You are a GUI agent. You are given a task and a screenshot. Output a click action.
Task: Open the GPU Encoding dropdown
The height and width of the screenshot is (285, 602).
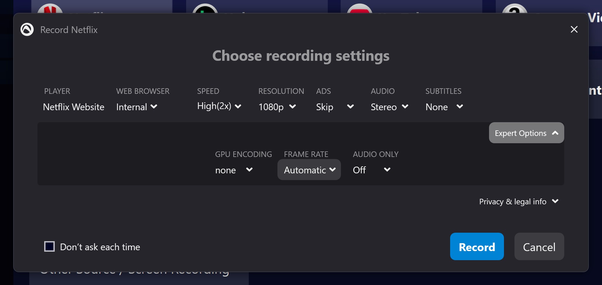click(234, 170)
